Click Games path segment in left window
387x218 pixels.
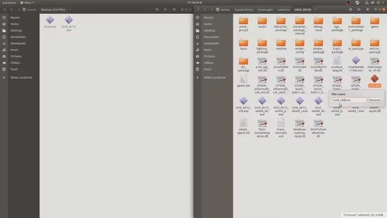30,10
